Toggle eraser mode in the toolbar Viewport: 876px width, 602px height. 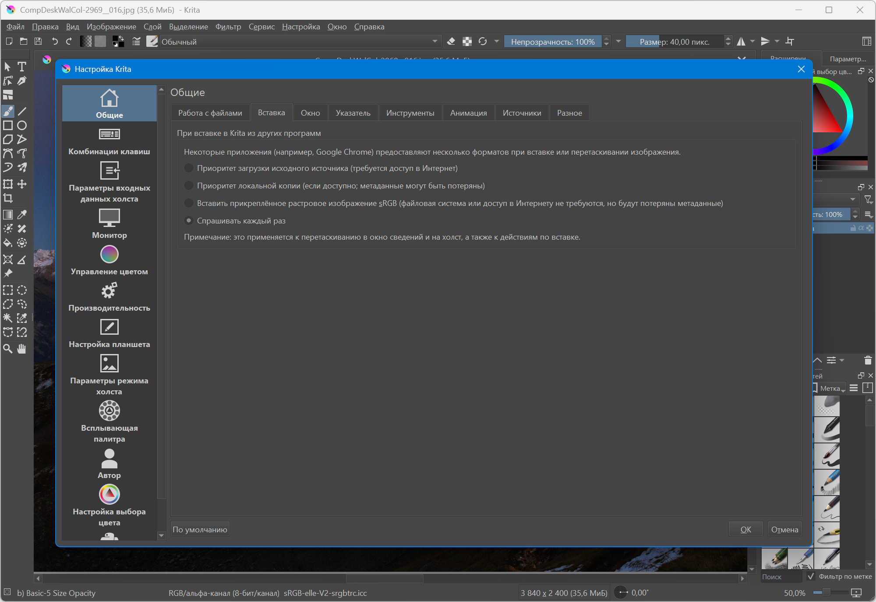tap(451, 41)
